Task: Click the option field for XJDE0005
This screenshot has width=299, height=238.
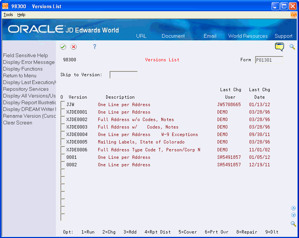Action: [x=63, y=142]
